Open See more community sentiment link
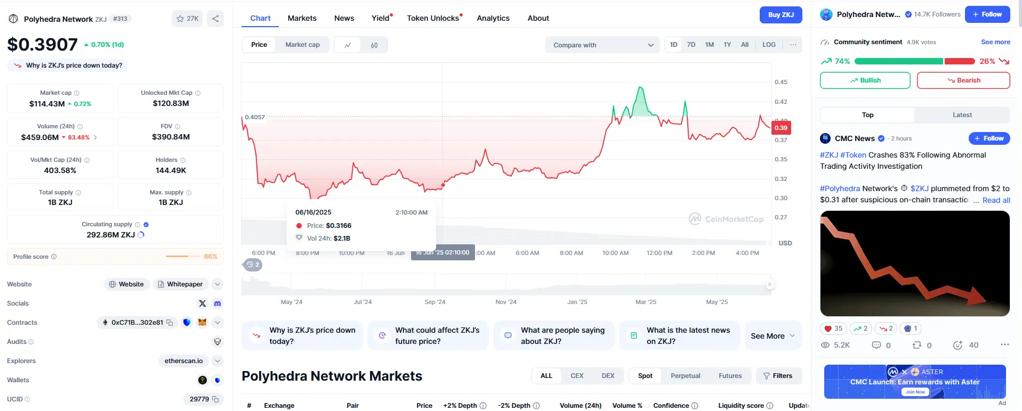 click(x=995, y=42)
